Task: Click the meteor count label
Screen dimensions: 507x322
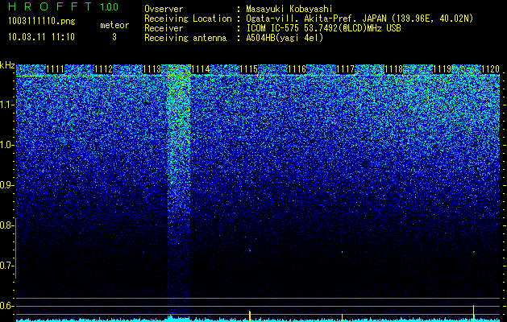Action: coord(114,25)
